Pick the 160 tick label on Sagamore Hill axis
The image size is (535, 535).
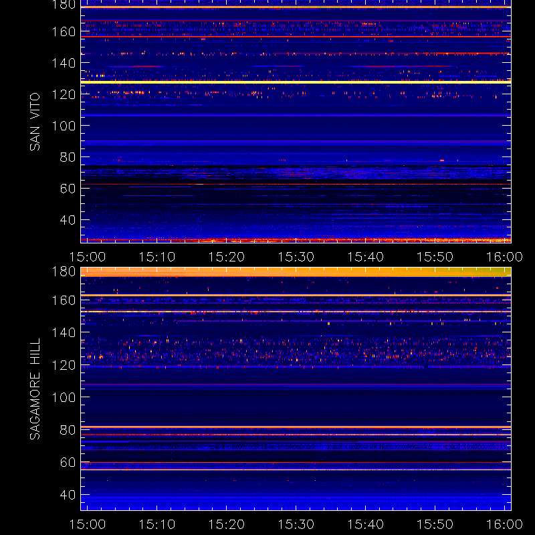[64, 300]
